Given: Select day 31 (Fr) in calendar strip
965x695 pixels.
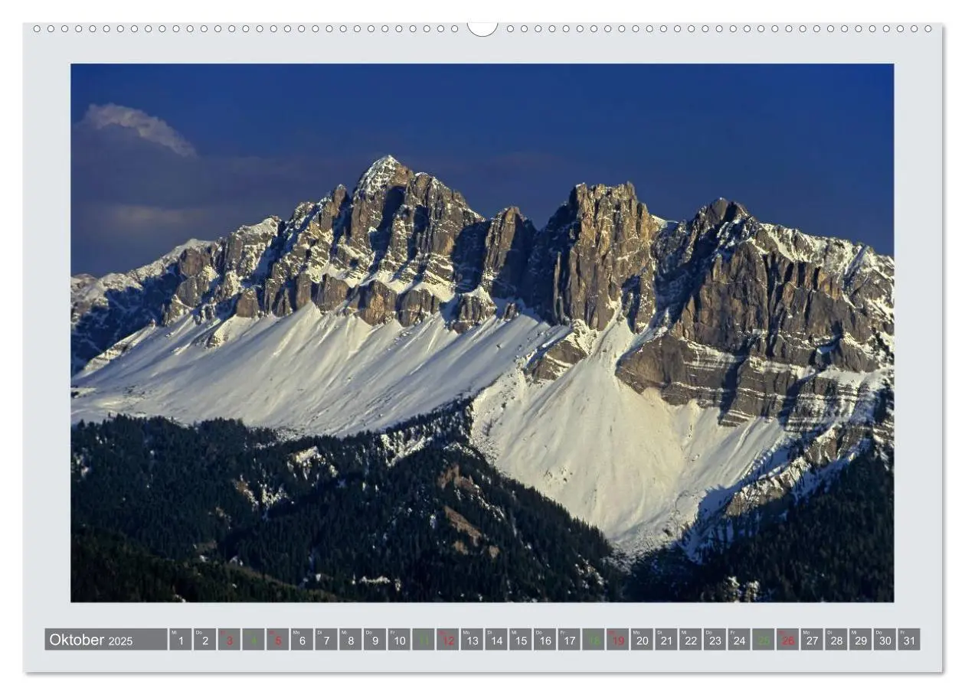Looking at the screenshot, I should click(x=909, y=639).
